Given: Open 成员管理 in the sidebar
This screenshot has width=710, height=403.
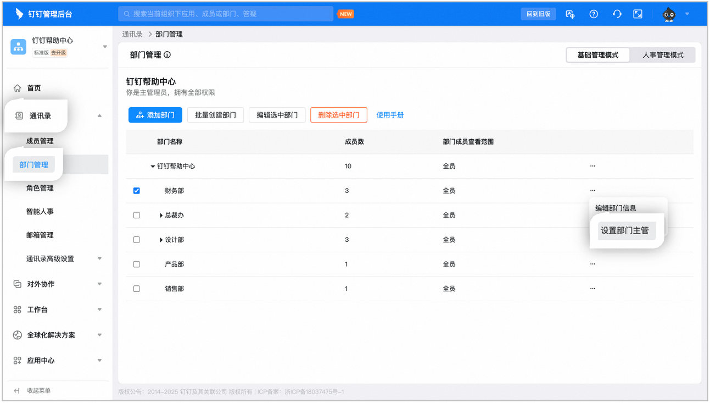Looking at the screenshot, I should (x=40, y=141).
